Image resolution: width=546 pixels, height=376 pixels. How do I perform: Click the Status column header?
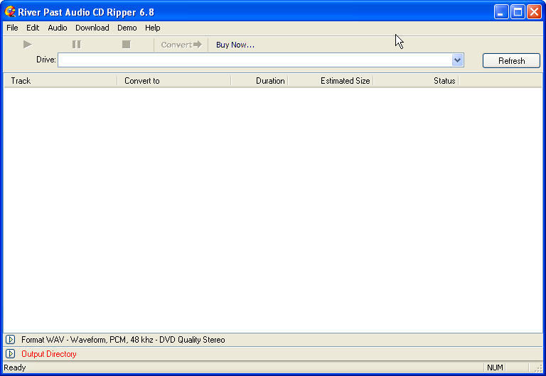click(416, 81)
